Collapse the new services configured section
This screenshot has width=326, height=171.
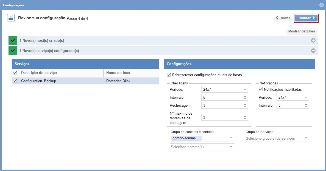point(313,51)
